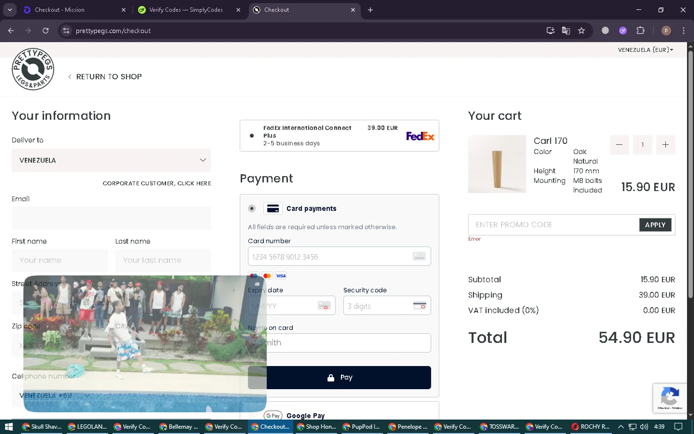Open Venezuela (EUR) currency selector
Screen dimensions: 694x434
coord(645,50)
